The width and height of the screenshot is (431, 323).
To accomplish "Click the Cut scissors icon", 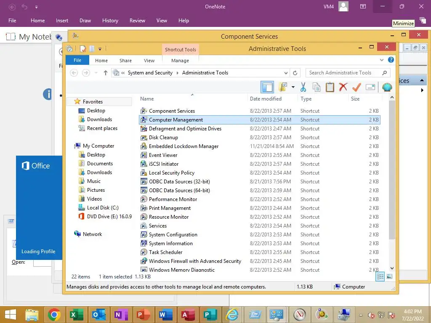I will coord(303,87).
